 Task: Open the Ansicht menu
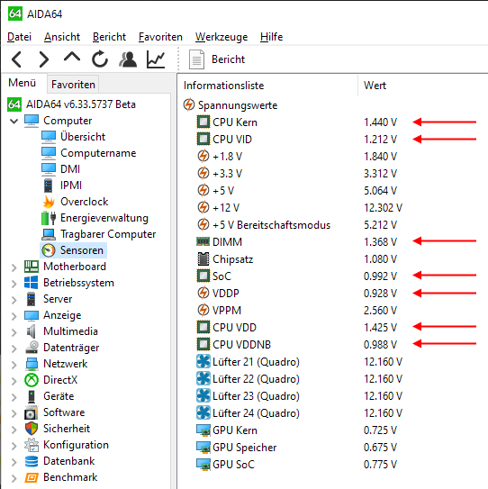pos(62,37)
